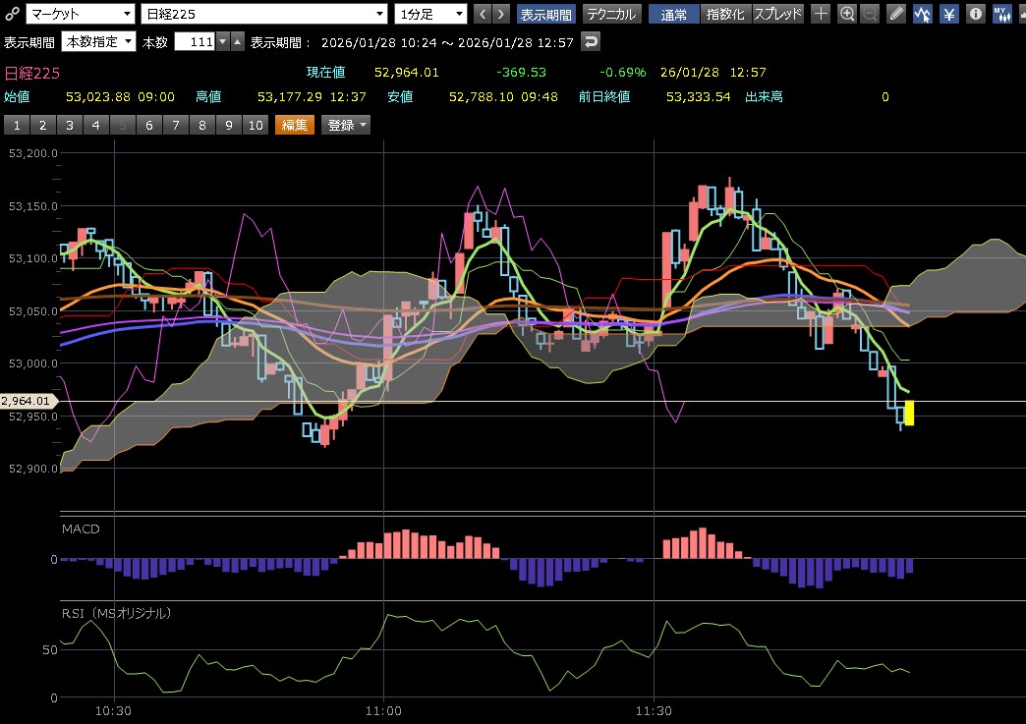Switch to 指数化 indexed chart mode
1026x724 pixels.
coord(726,14)
